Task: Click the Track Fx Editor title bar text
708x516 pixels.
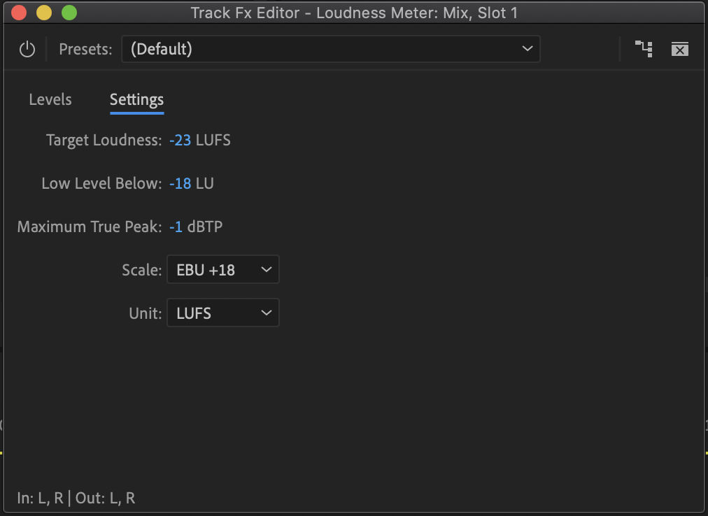Action: tap(354, 13)
